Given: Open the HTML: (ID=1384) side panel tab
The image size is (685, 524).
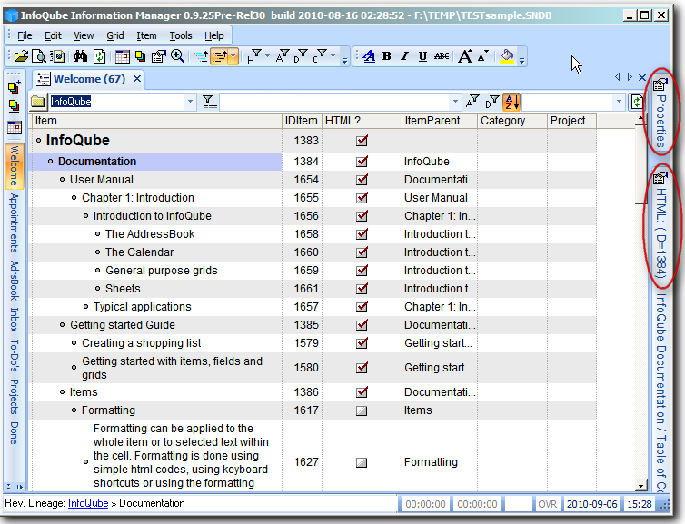Looking at the screenshot, I should [x=661, y=225].
